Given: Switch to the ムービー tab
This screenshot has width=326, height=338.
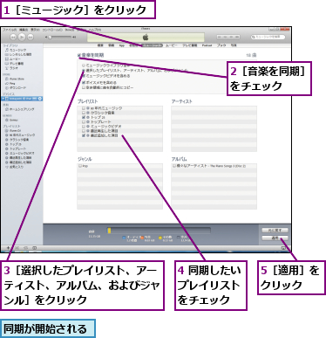Looking at the screenshot, I should [x=172, y=45].
